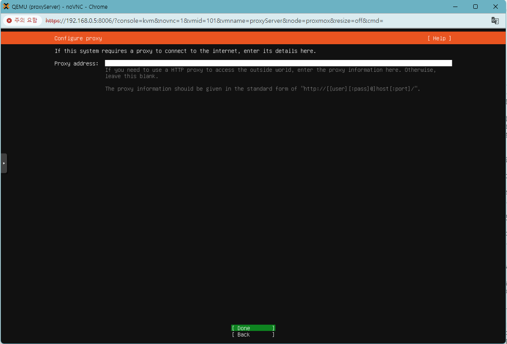Click the 'Proxy address:' label
The height and width of the screenshot is (344, 507).
pos(76,63)
